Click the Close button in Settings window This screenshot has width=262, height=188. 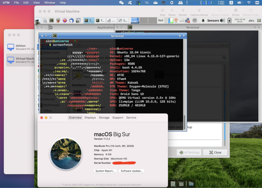pos(215,152)
